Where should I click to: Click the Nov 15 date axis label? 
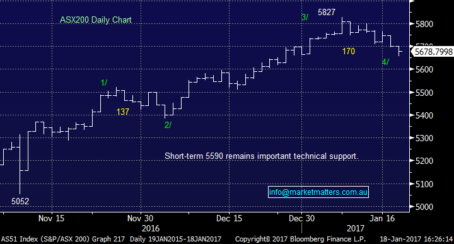point(51,218)
